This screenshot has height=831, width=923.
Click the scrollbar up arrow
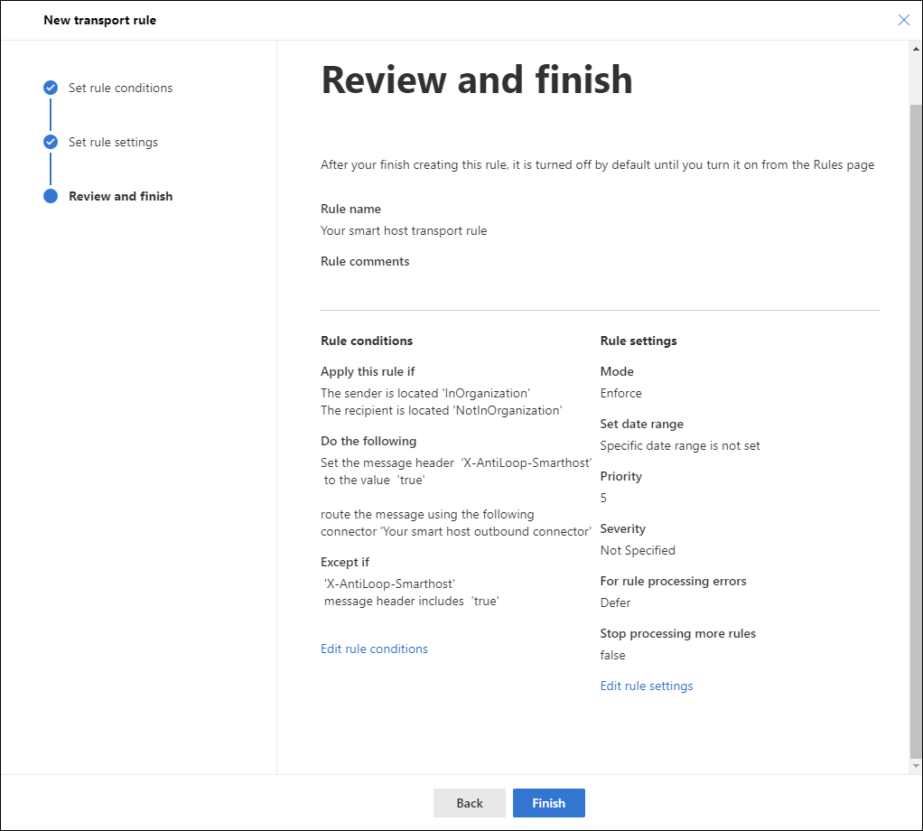(x=916, y=49)
